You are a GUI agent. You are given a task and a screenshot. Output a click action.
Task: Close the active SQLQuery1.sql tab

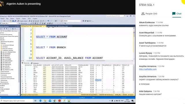(45, 26)
